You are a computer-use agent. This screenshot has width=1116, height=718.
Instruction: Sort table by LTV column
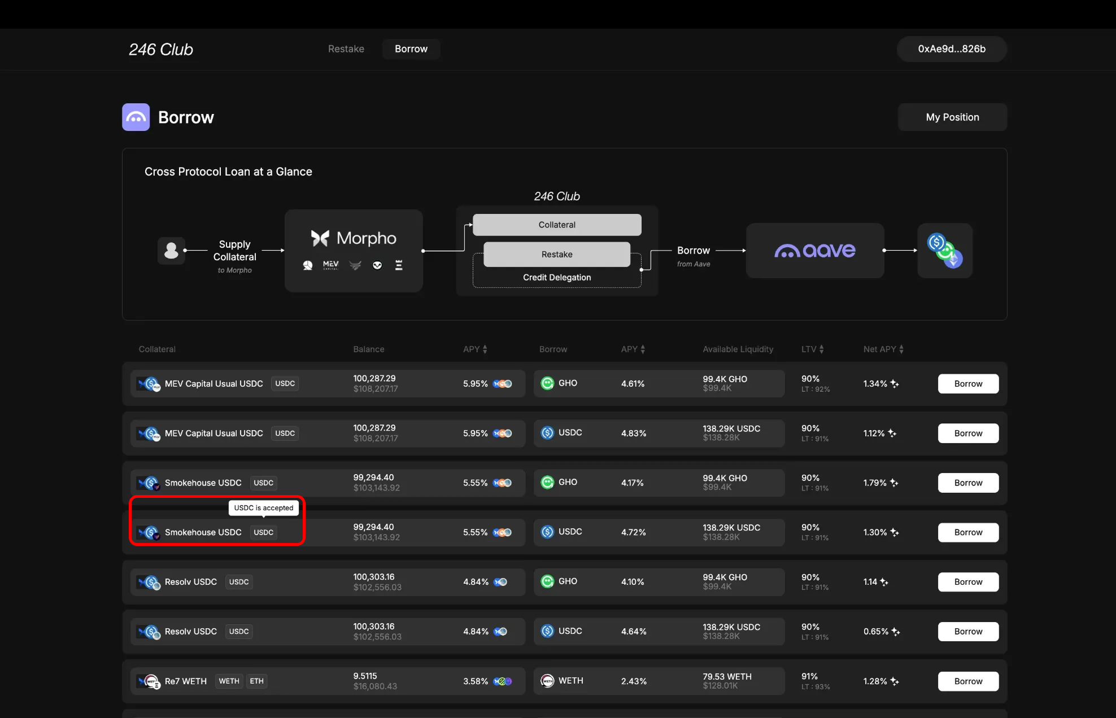pyautogui.click(x=821, y=349)
